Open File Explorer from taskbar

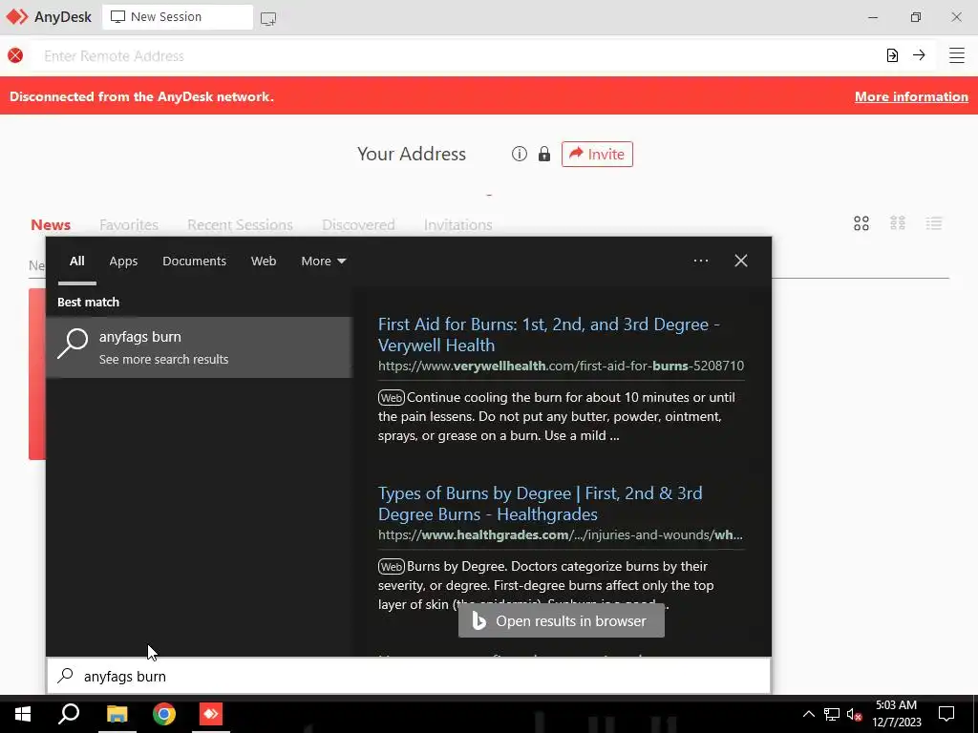point(117,714)
